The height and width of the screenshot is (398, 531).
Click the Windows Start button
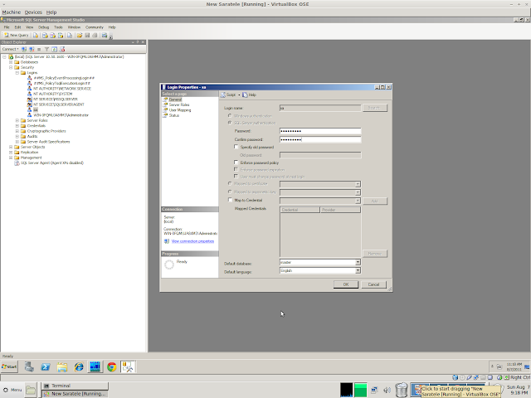pos(9,366)
